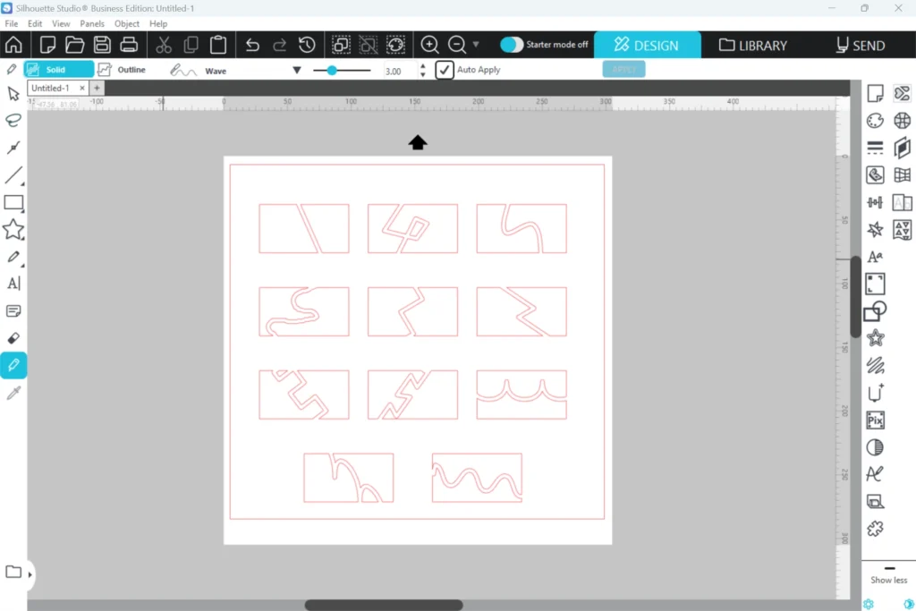This screenshot has width=916, height=611.
Task: Click the Zoom In magnifier
Action: tap(429, 45)
